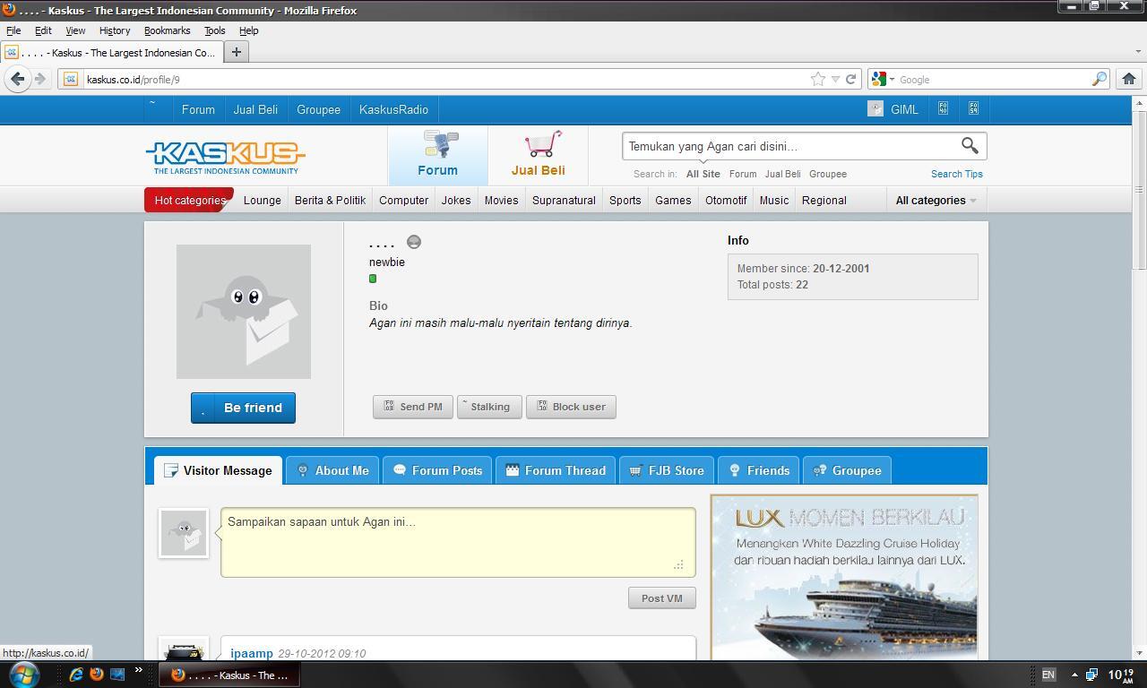1147x688 pixels.
Task: Switch to the About Me tab
Action: click(x=332, y=470)
